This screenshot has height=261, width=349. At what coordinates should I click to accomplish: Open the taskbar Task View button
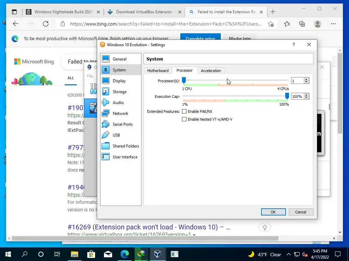(57, 254)
